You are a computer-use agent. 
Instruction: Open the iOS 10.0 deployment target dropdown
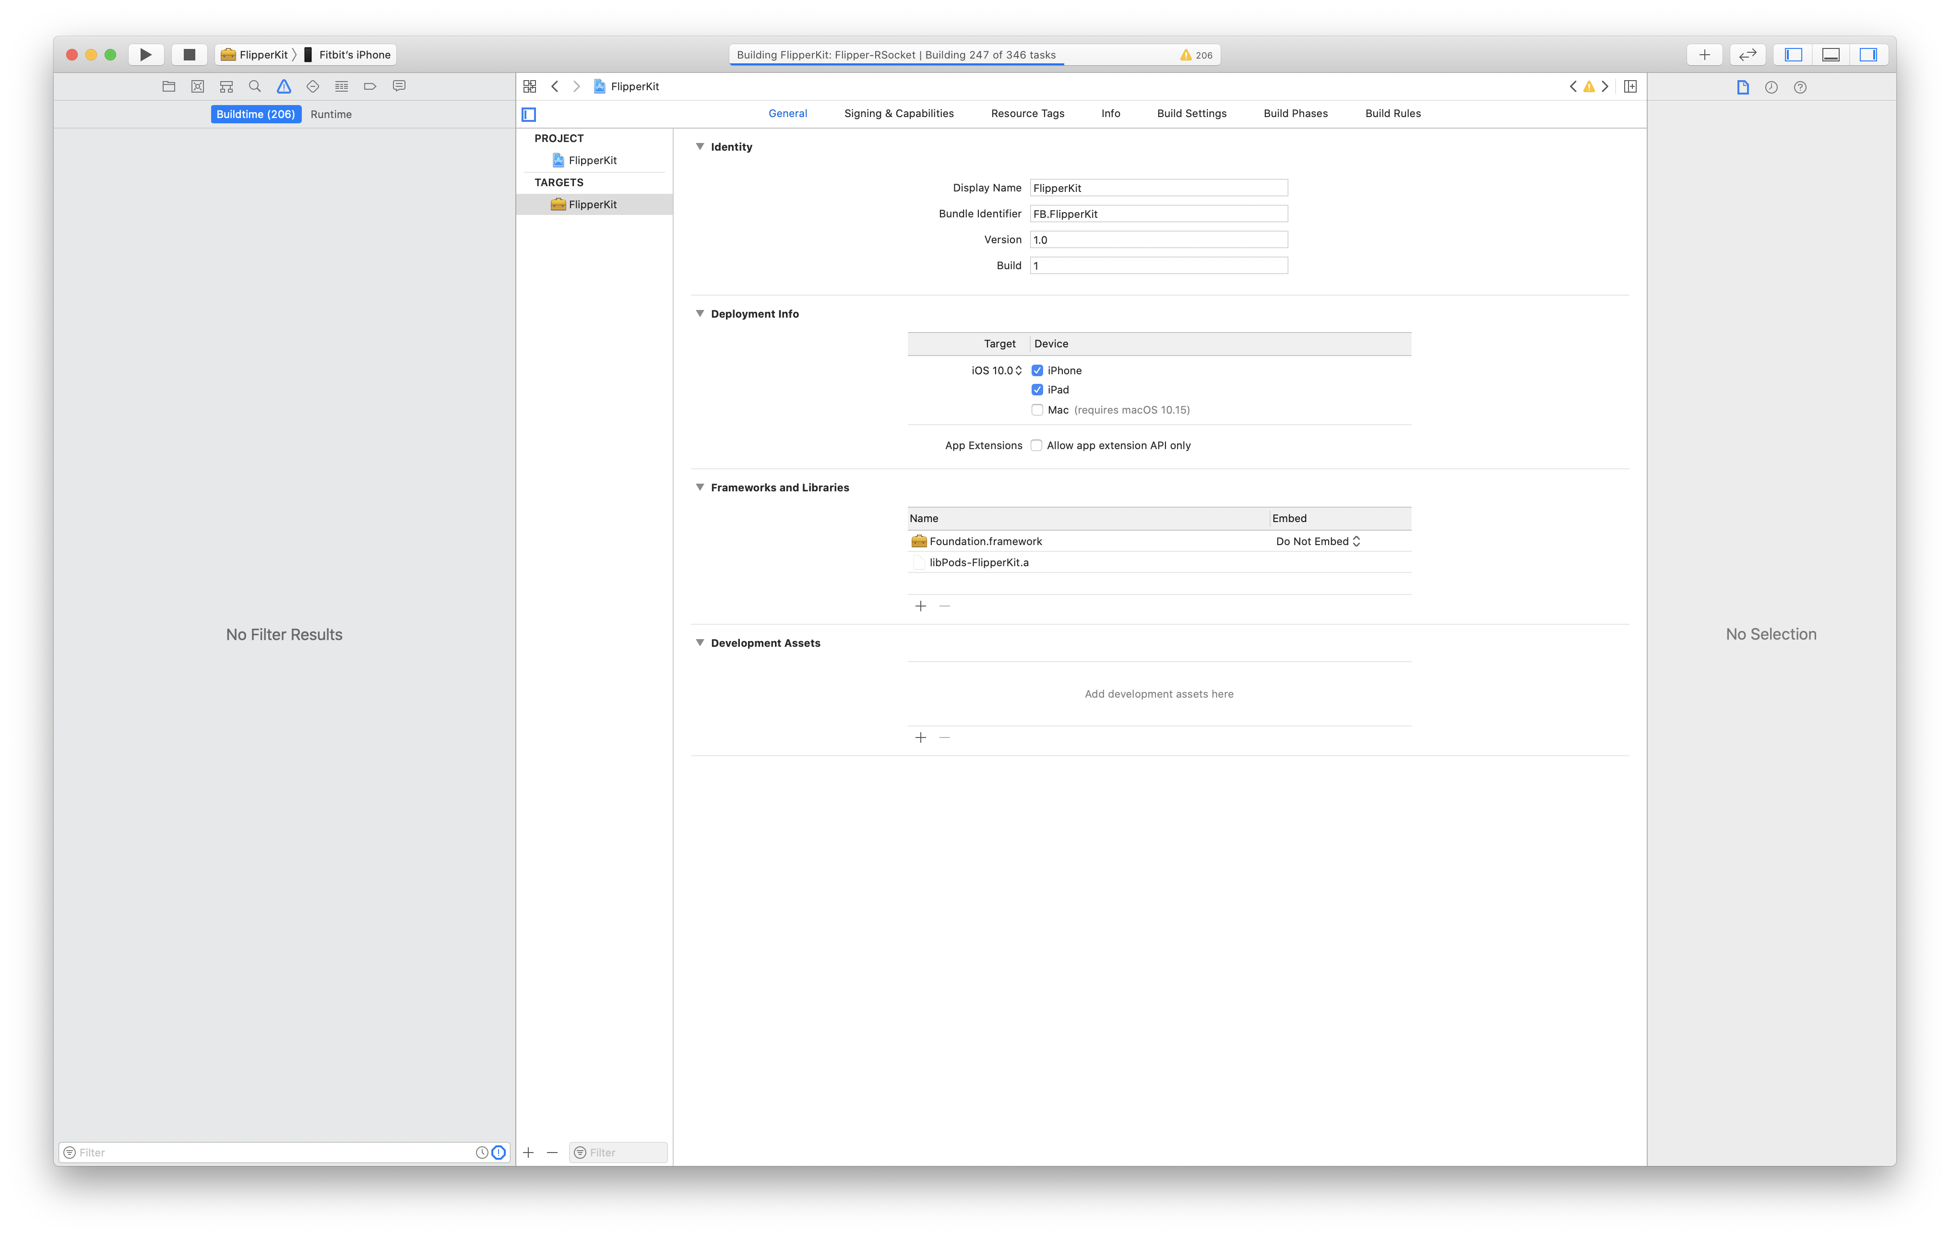997,370
